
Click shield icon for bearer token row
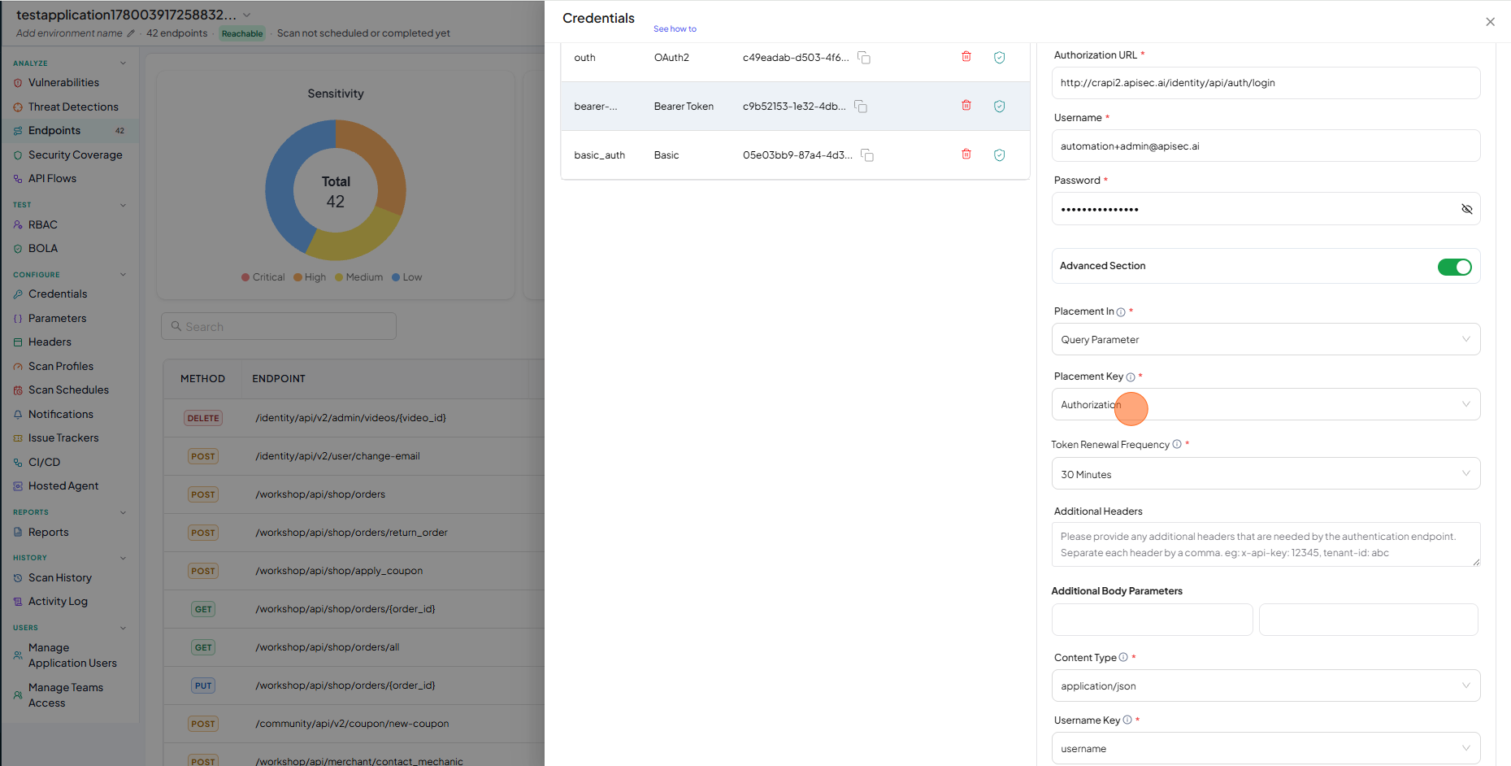[x=1000, y=107]
